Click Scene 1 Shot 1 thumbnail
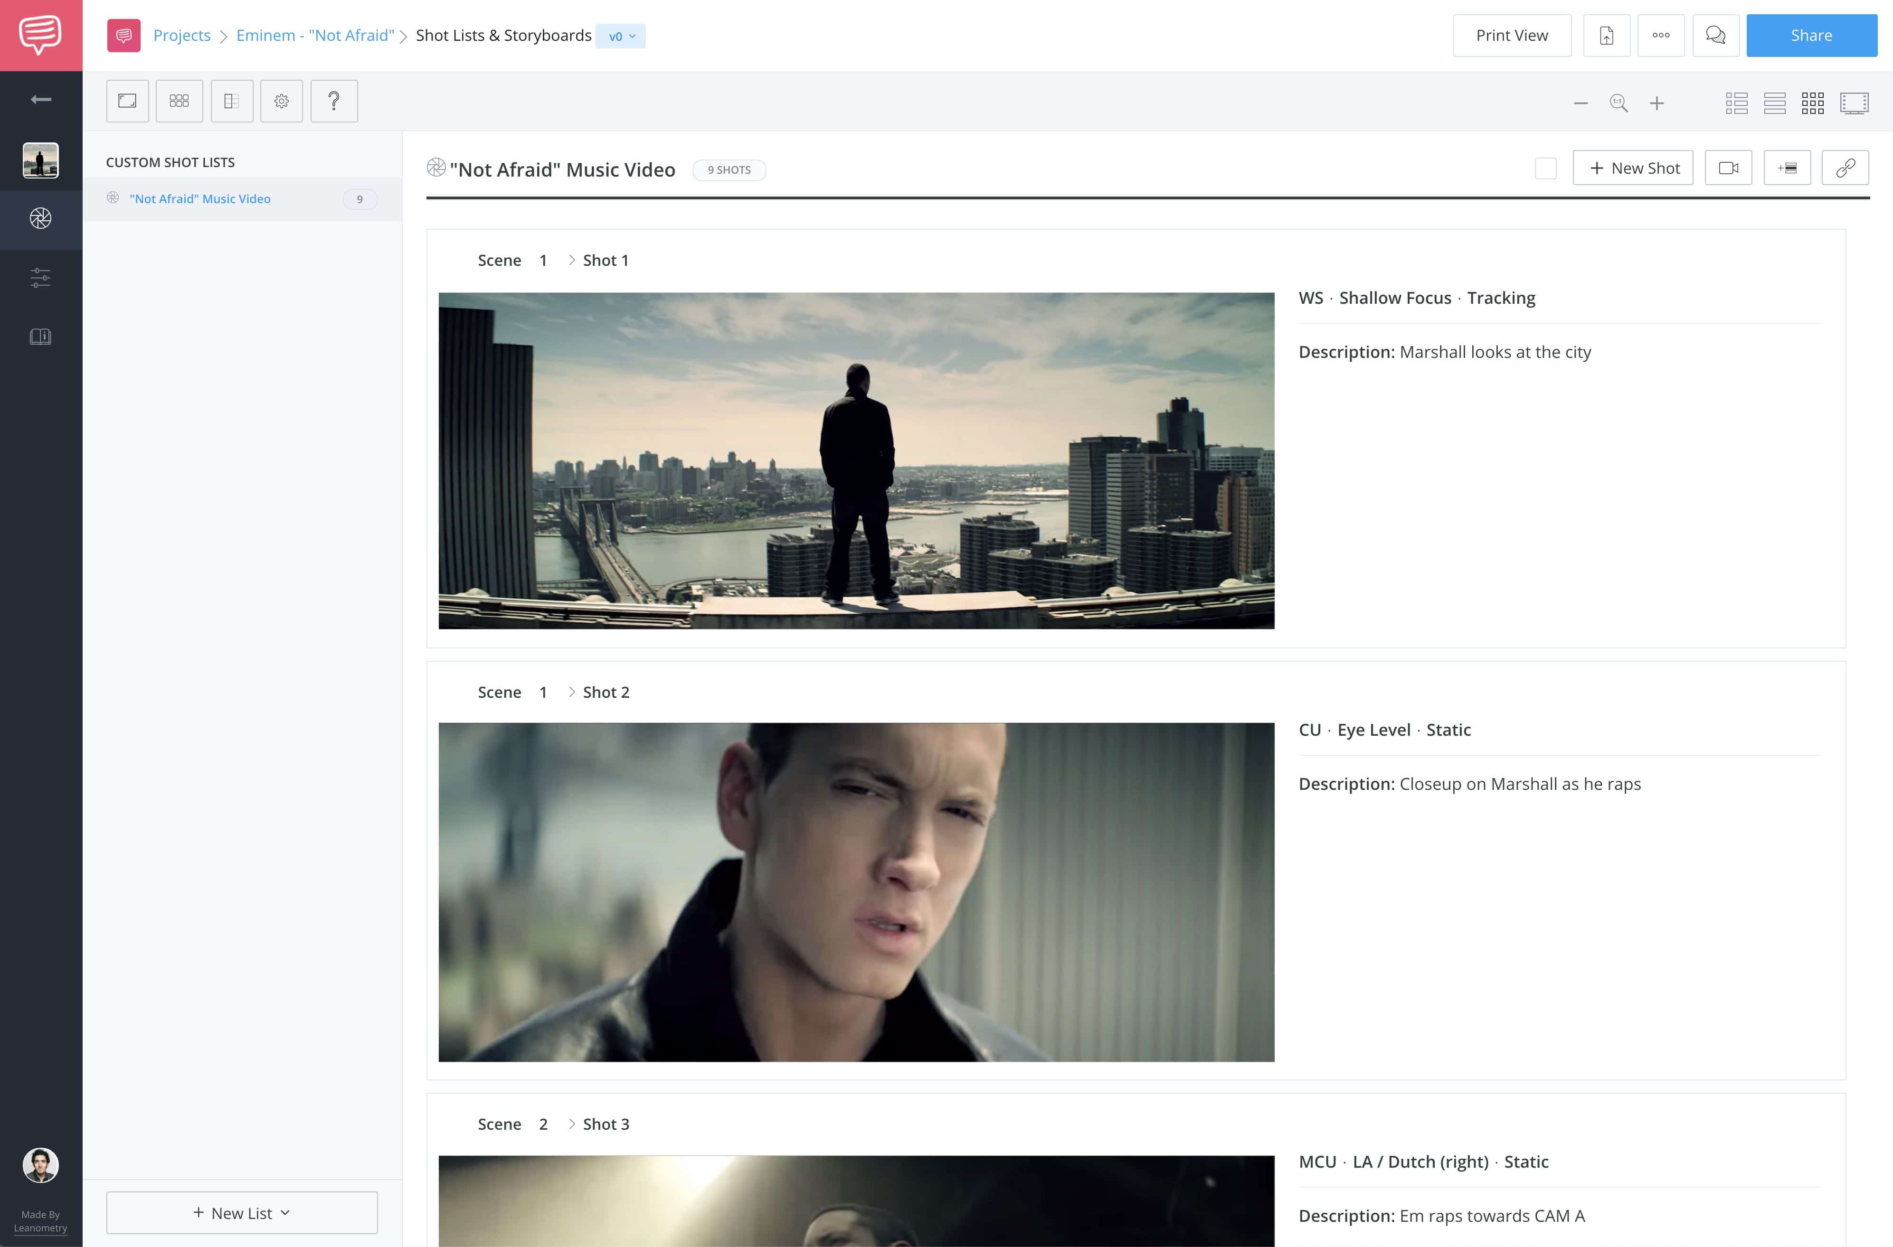This screenshot has width=1893, height=1247. (x=855, y=459)
